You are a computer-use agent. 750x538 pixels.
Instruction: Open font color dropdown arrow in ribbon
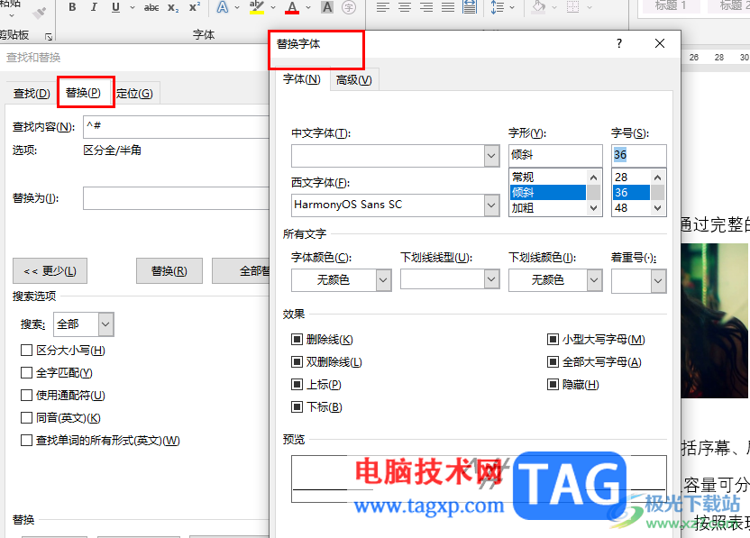pos(308,7)
